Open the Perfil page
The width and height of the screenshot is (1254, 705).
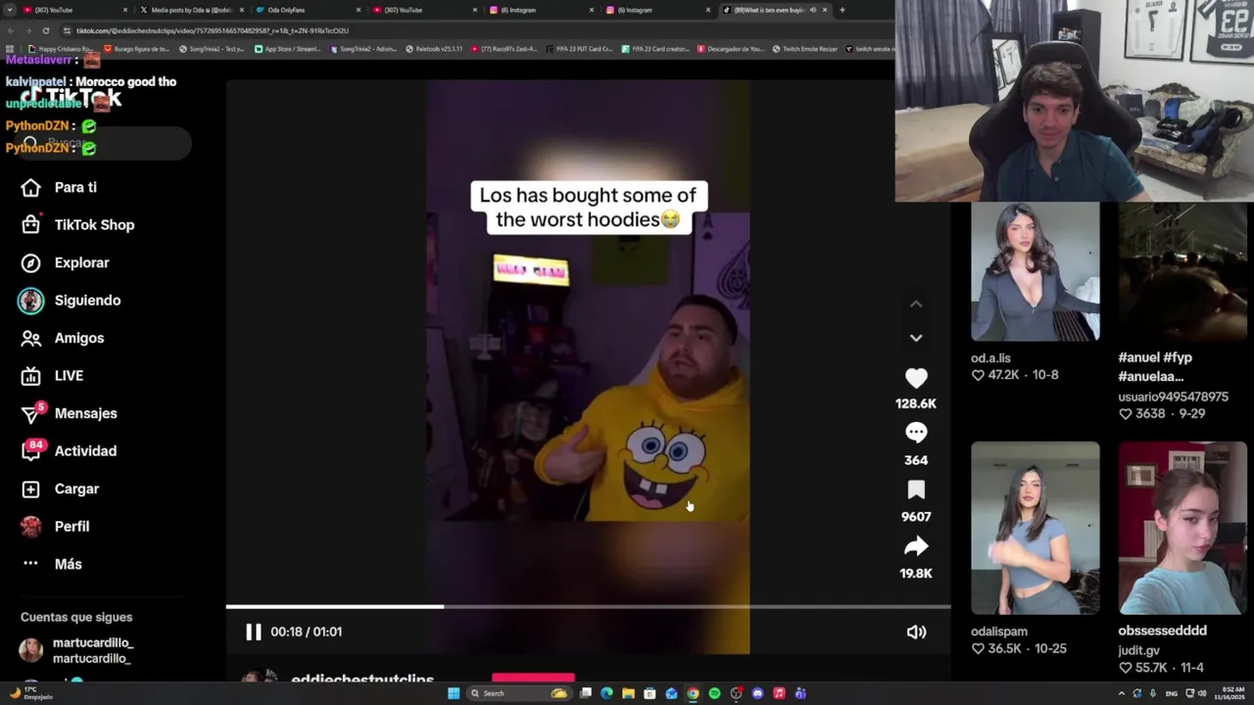tap(55, 527)
